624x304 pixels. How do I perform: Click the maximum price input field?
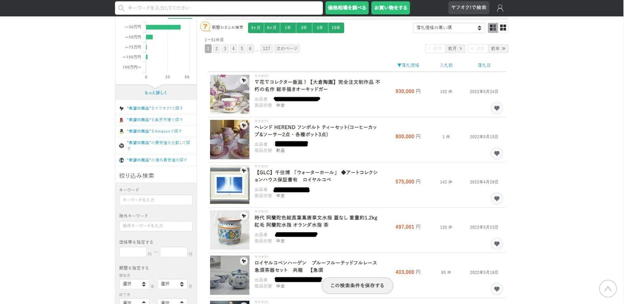click(174, 252)
